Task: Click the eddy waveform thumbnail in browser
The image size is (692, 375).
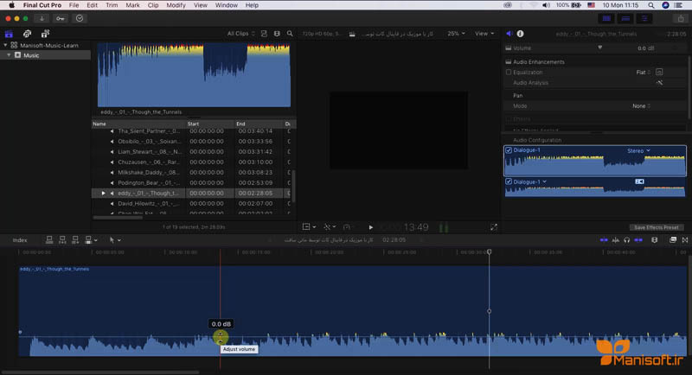Action: pos(194,75)
